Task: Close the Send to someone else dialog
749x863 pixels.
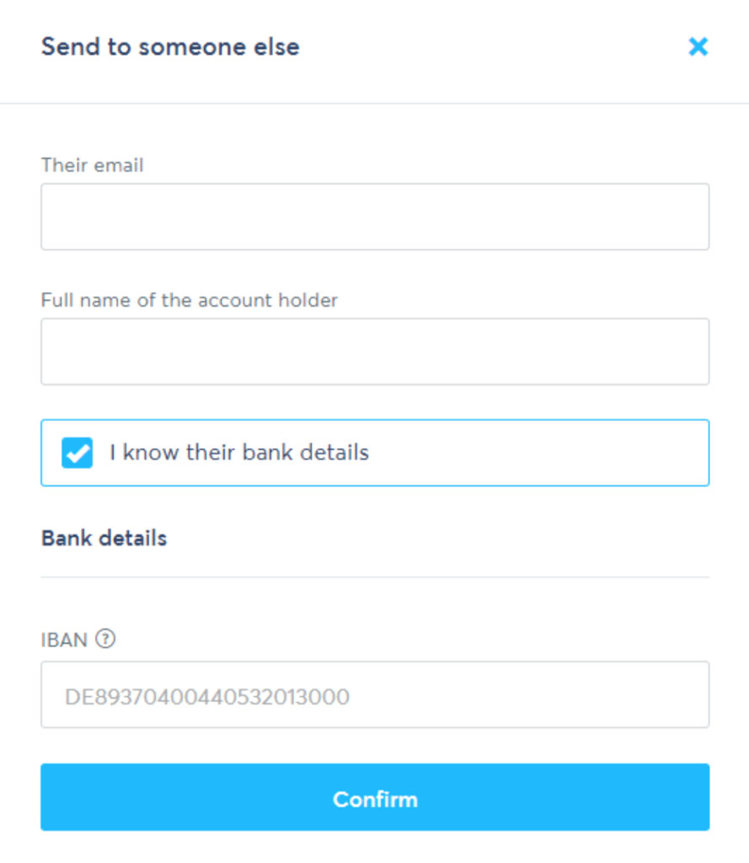Action: tap(698, 47)
